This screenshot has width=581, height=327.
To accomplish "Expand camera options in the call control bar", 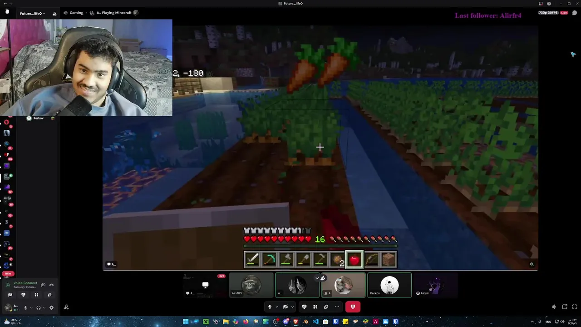I will click(292, 307).
